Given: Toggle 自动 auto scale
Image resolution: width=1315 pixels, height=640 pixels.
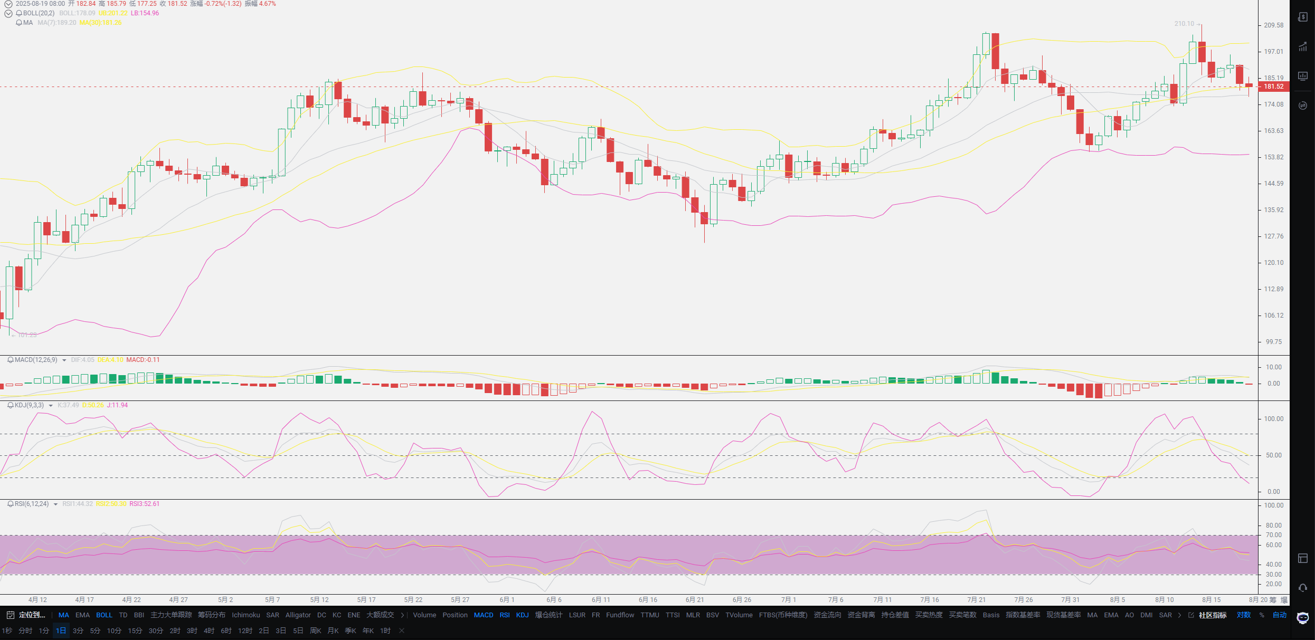Looking at the screenshot, I should (x=1280, y=615).
